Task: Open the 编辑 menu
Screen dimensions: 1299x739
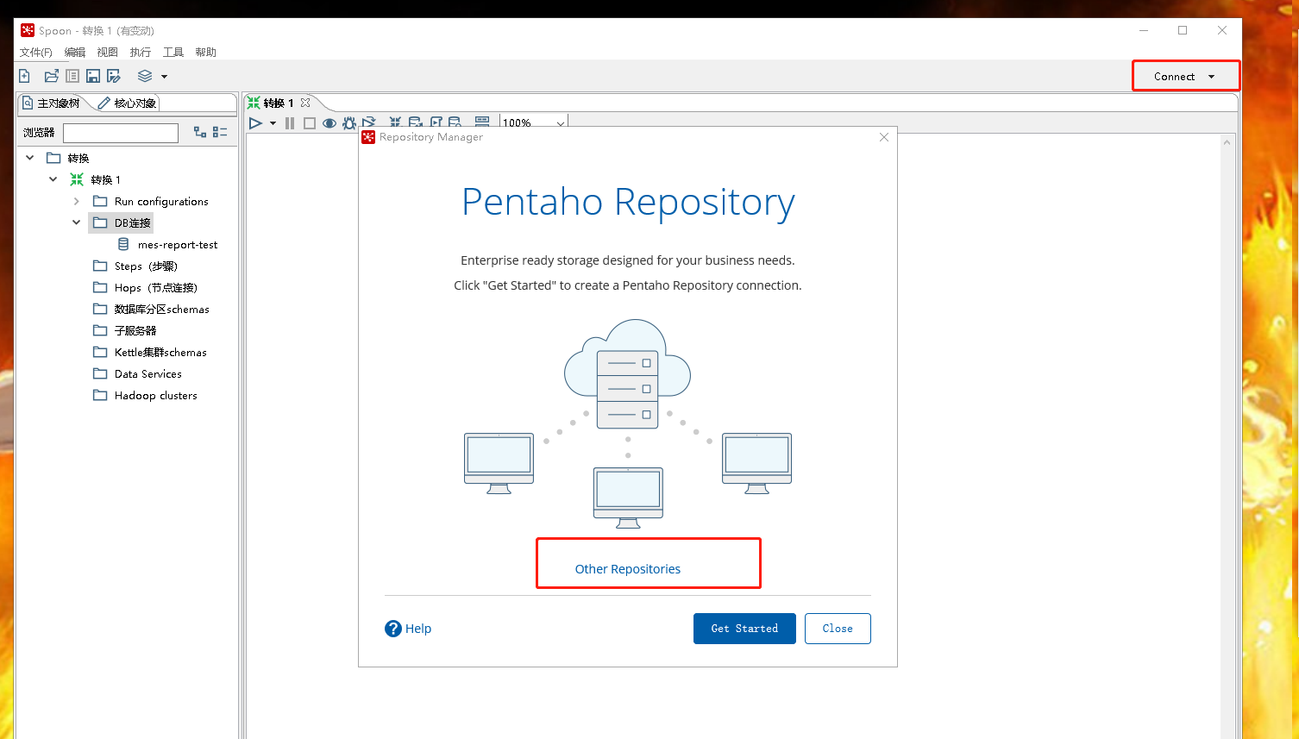Action: coord(75,53)
